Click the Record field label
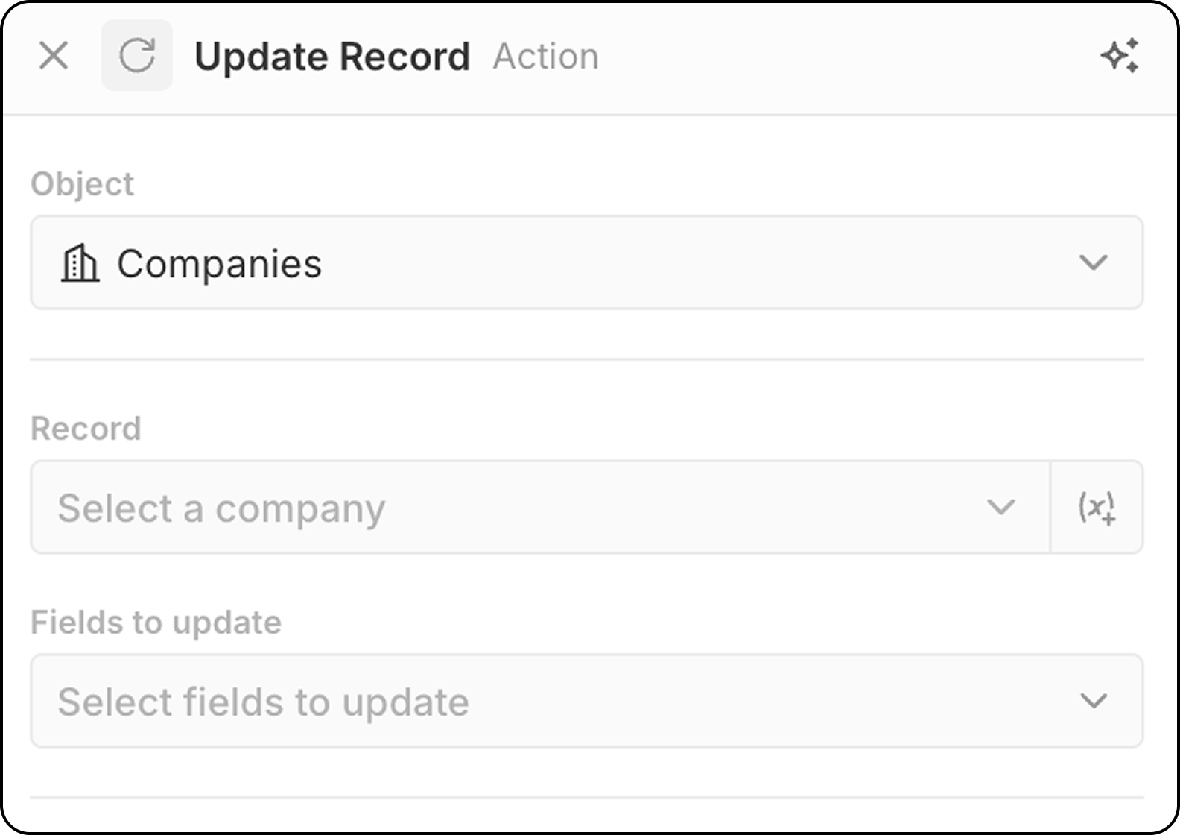The width and height of the screenshot is (1180, 835). point(86,429)
